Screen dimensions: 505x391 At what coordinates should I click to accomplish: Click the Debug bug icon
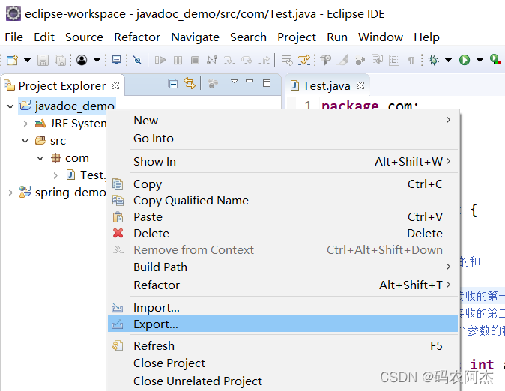(x=434, y=60)
